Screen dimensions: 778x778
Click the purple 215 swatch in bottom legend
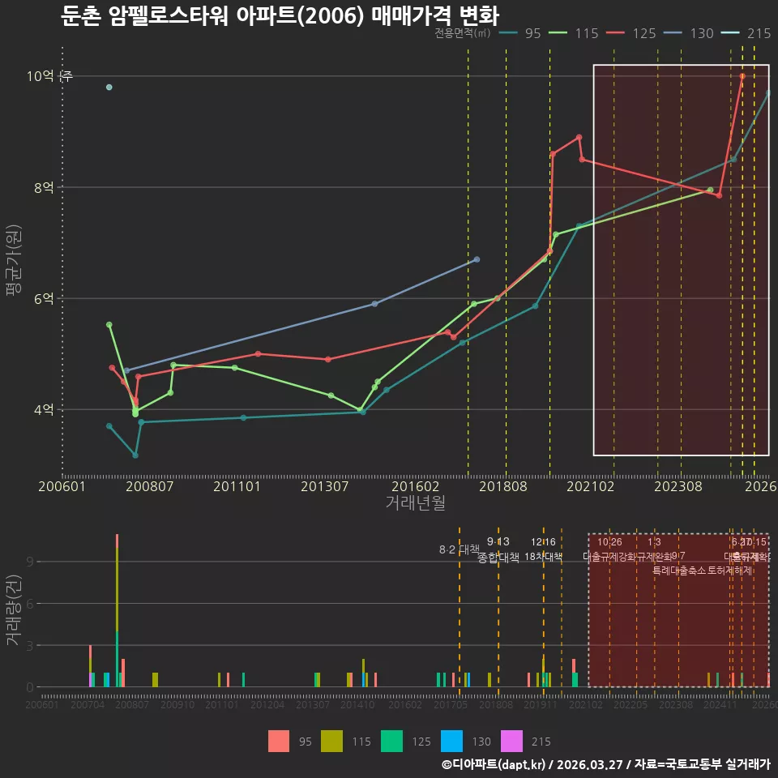click(x=511, y=742)
